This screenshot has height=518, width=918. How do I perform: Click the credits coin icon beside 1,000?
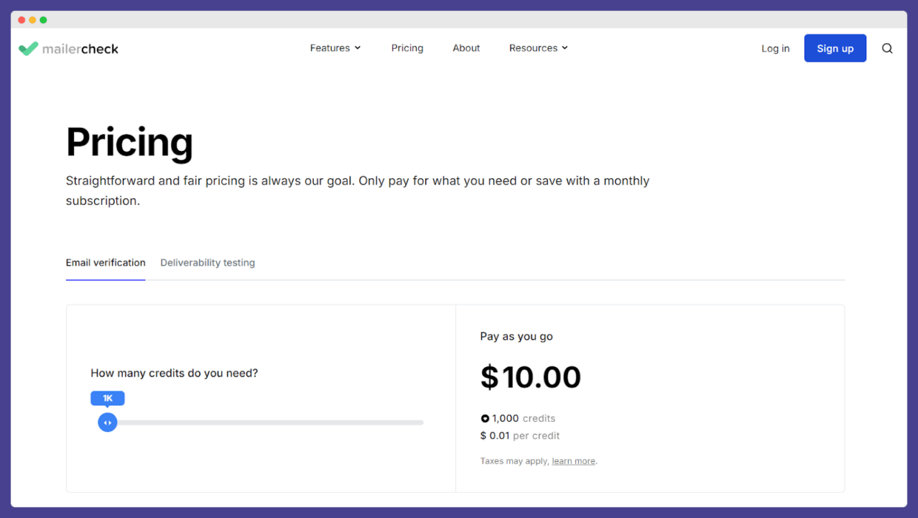485,419
